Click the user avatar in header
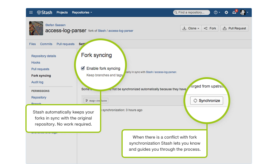The image size is (278, 164). pyautogui.click(x=243, y=12)
